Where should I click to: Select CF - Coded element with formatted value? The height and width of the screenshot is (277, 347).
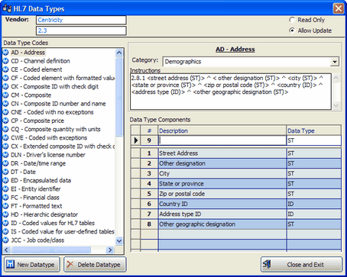coord(63,78)
